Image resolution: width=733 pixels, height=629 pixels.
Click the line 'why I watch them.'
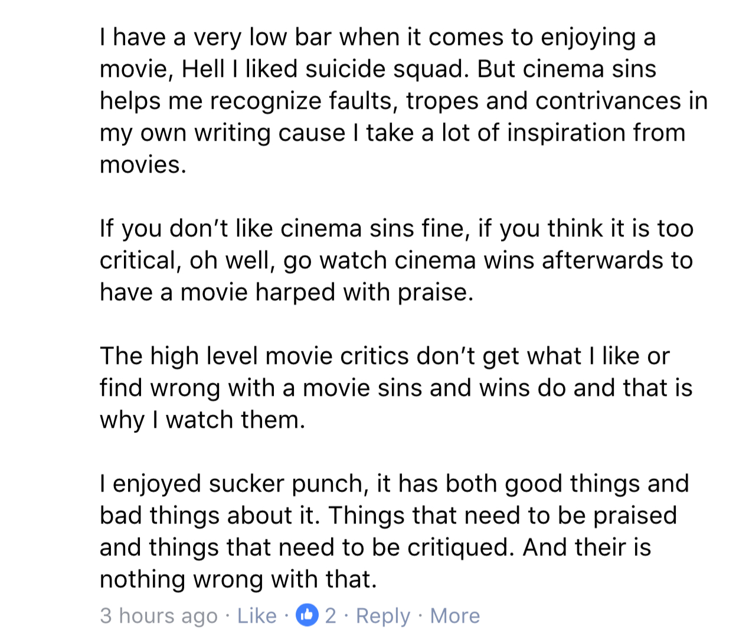[202, 420]
